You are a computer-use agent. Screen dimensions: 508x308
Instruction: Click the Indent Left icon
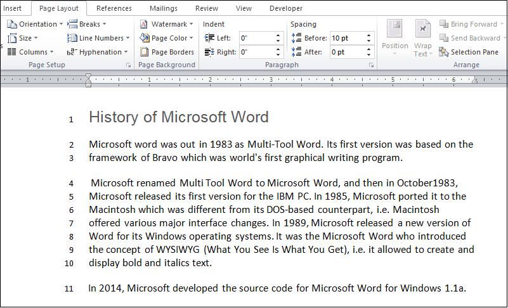[x=210, y=38]
